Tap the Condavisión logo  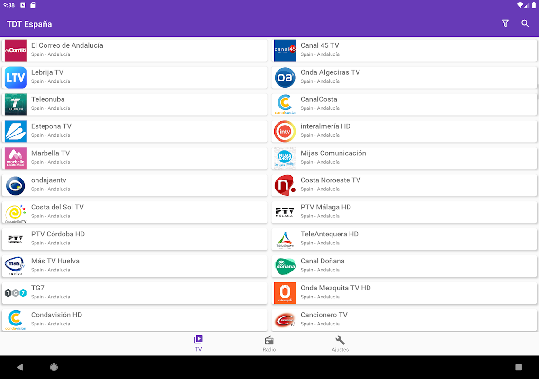point(16,320)
